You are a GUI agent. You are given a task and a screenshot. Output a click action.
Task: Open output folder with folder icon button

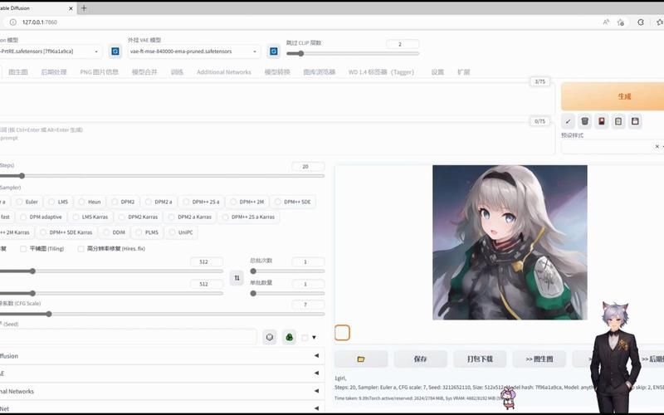361,359
